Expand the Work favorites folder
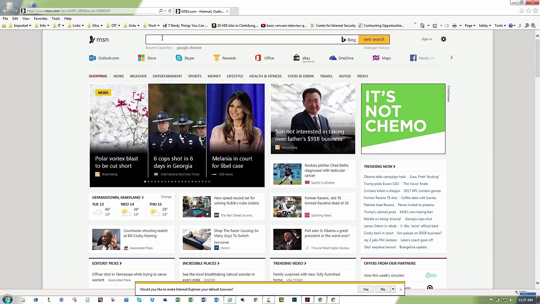This screenshot has height=304, width=540. 151,26
